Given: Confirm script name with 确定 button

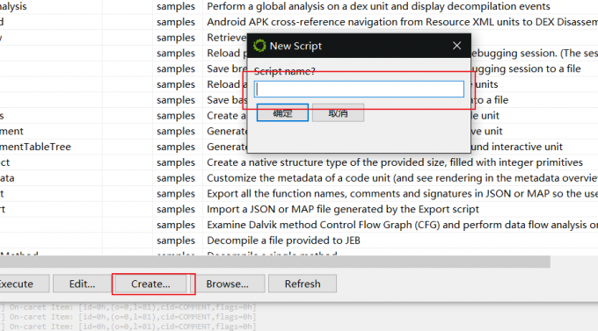Looking at the screenshot, I should [282, 112].
